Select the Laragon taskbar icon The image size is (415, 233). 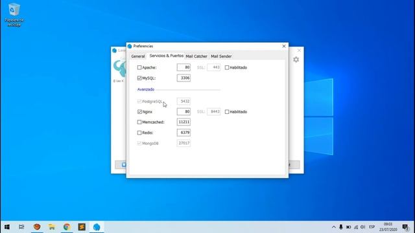[x=97, y=227]
